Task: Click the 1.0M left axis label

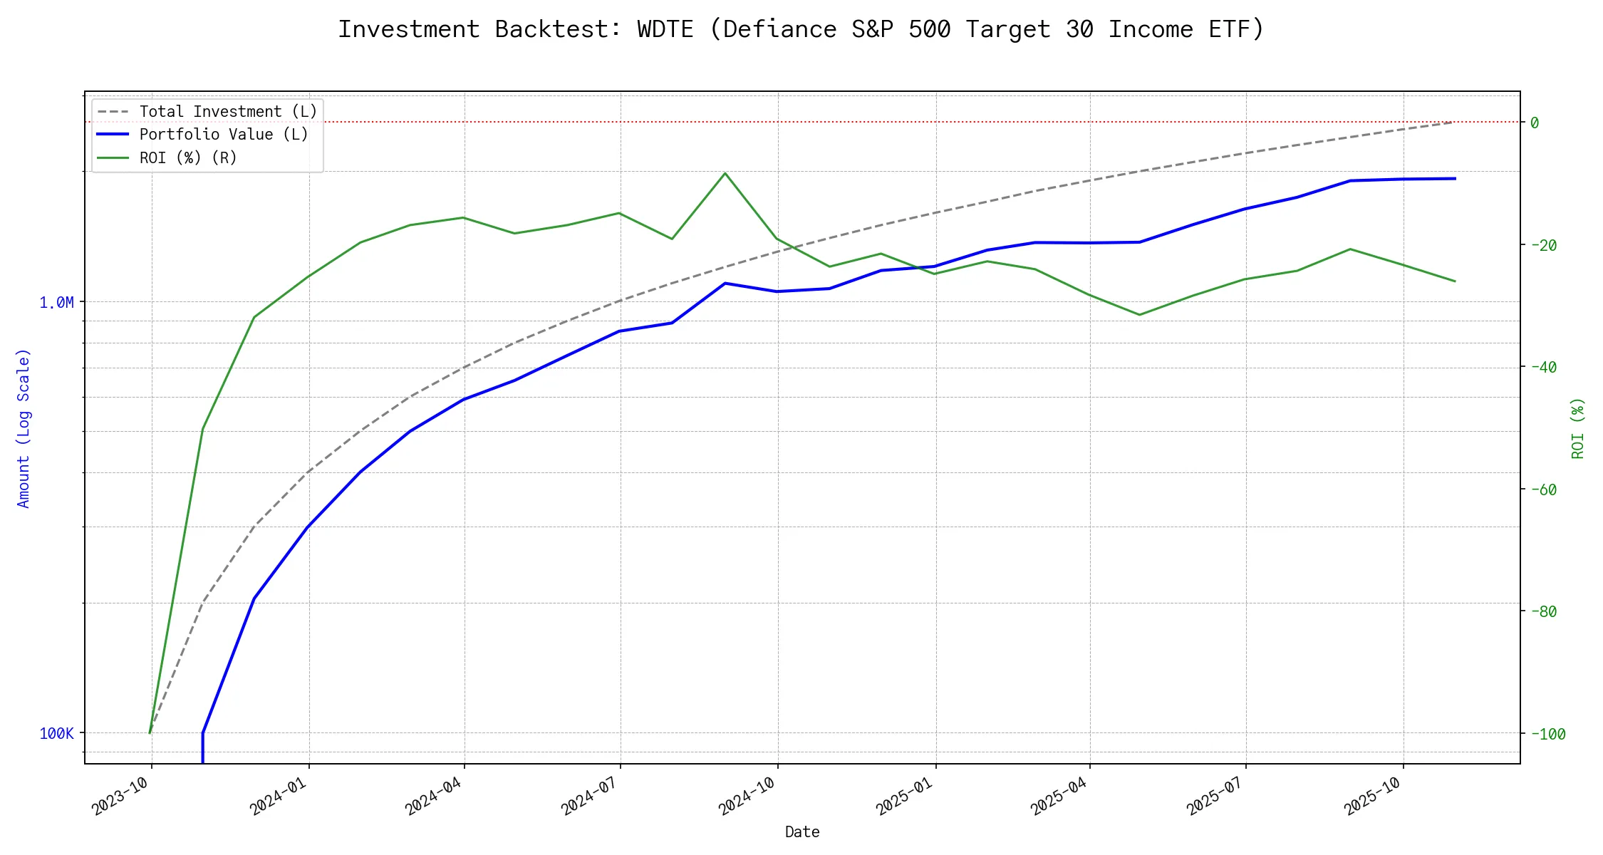Action: tap(56, 303)
